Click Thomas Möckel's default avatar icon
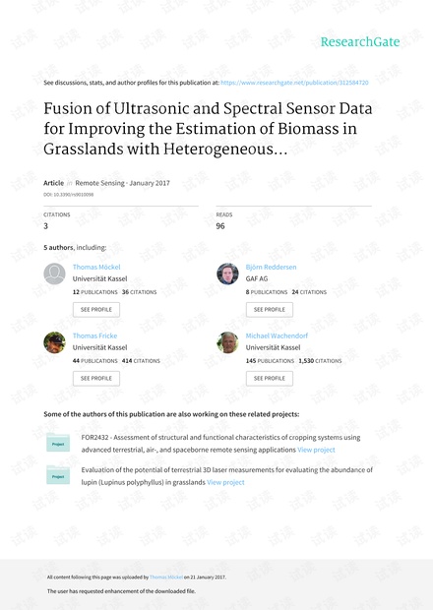Image resolution: width=433 pixels, height=610 pixels. click(54, 274)
